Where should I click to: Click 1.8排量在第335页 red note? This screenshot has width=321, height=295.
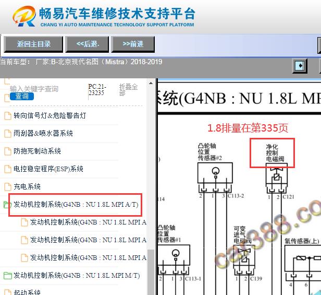pyautogui.click(x=248, y=128)
